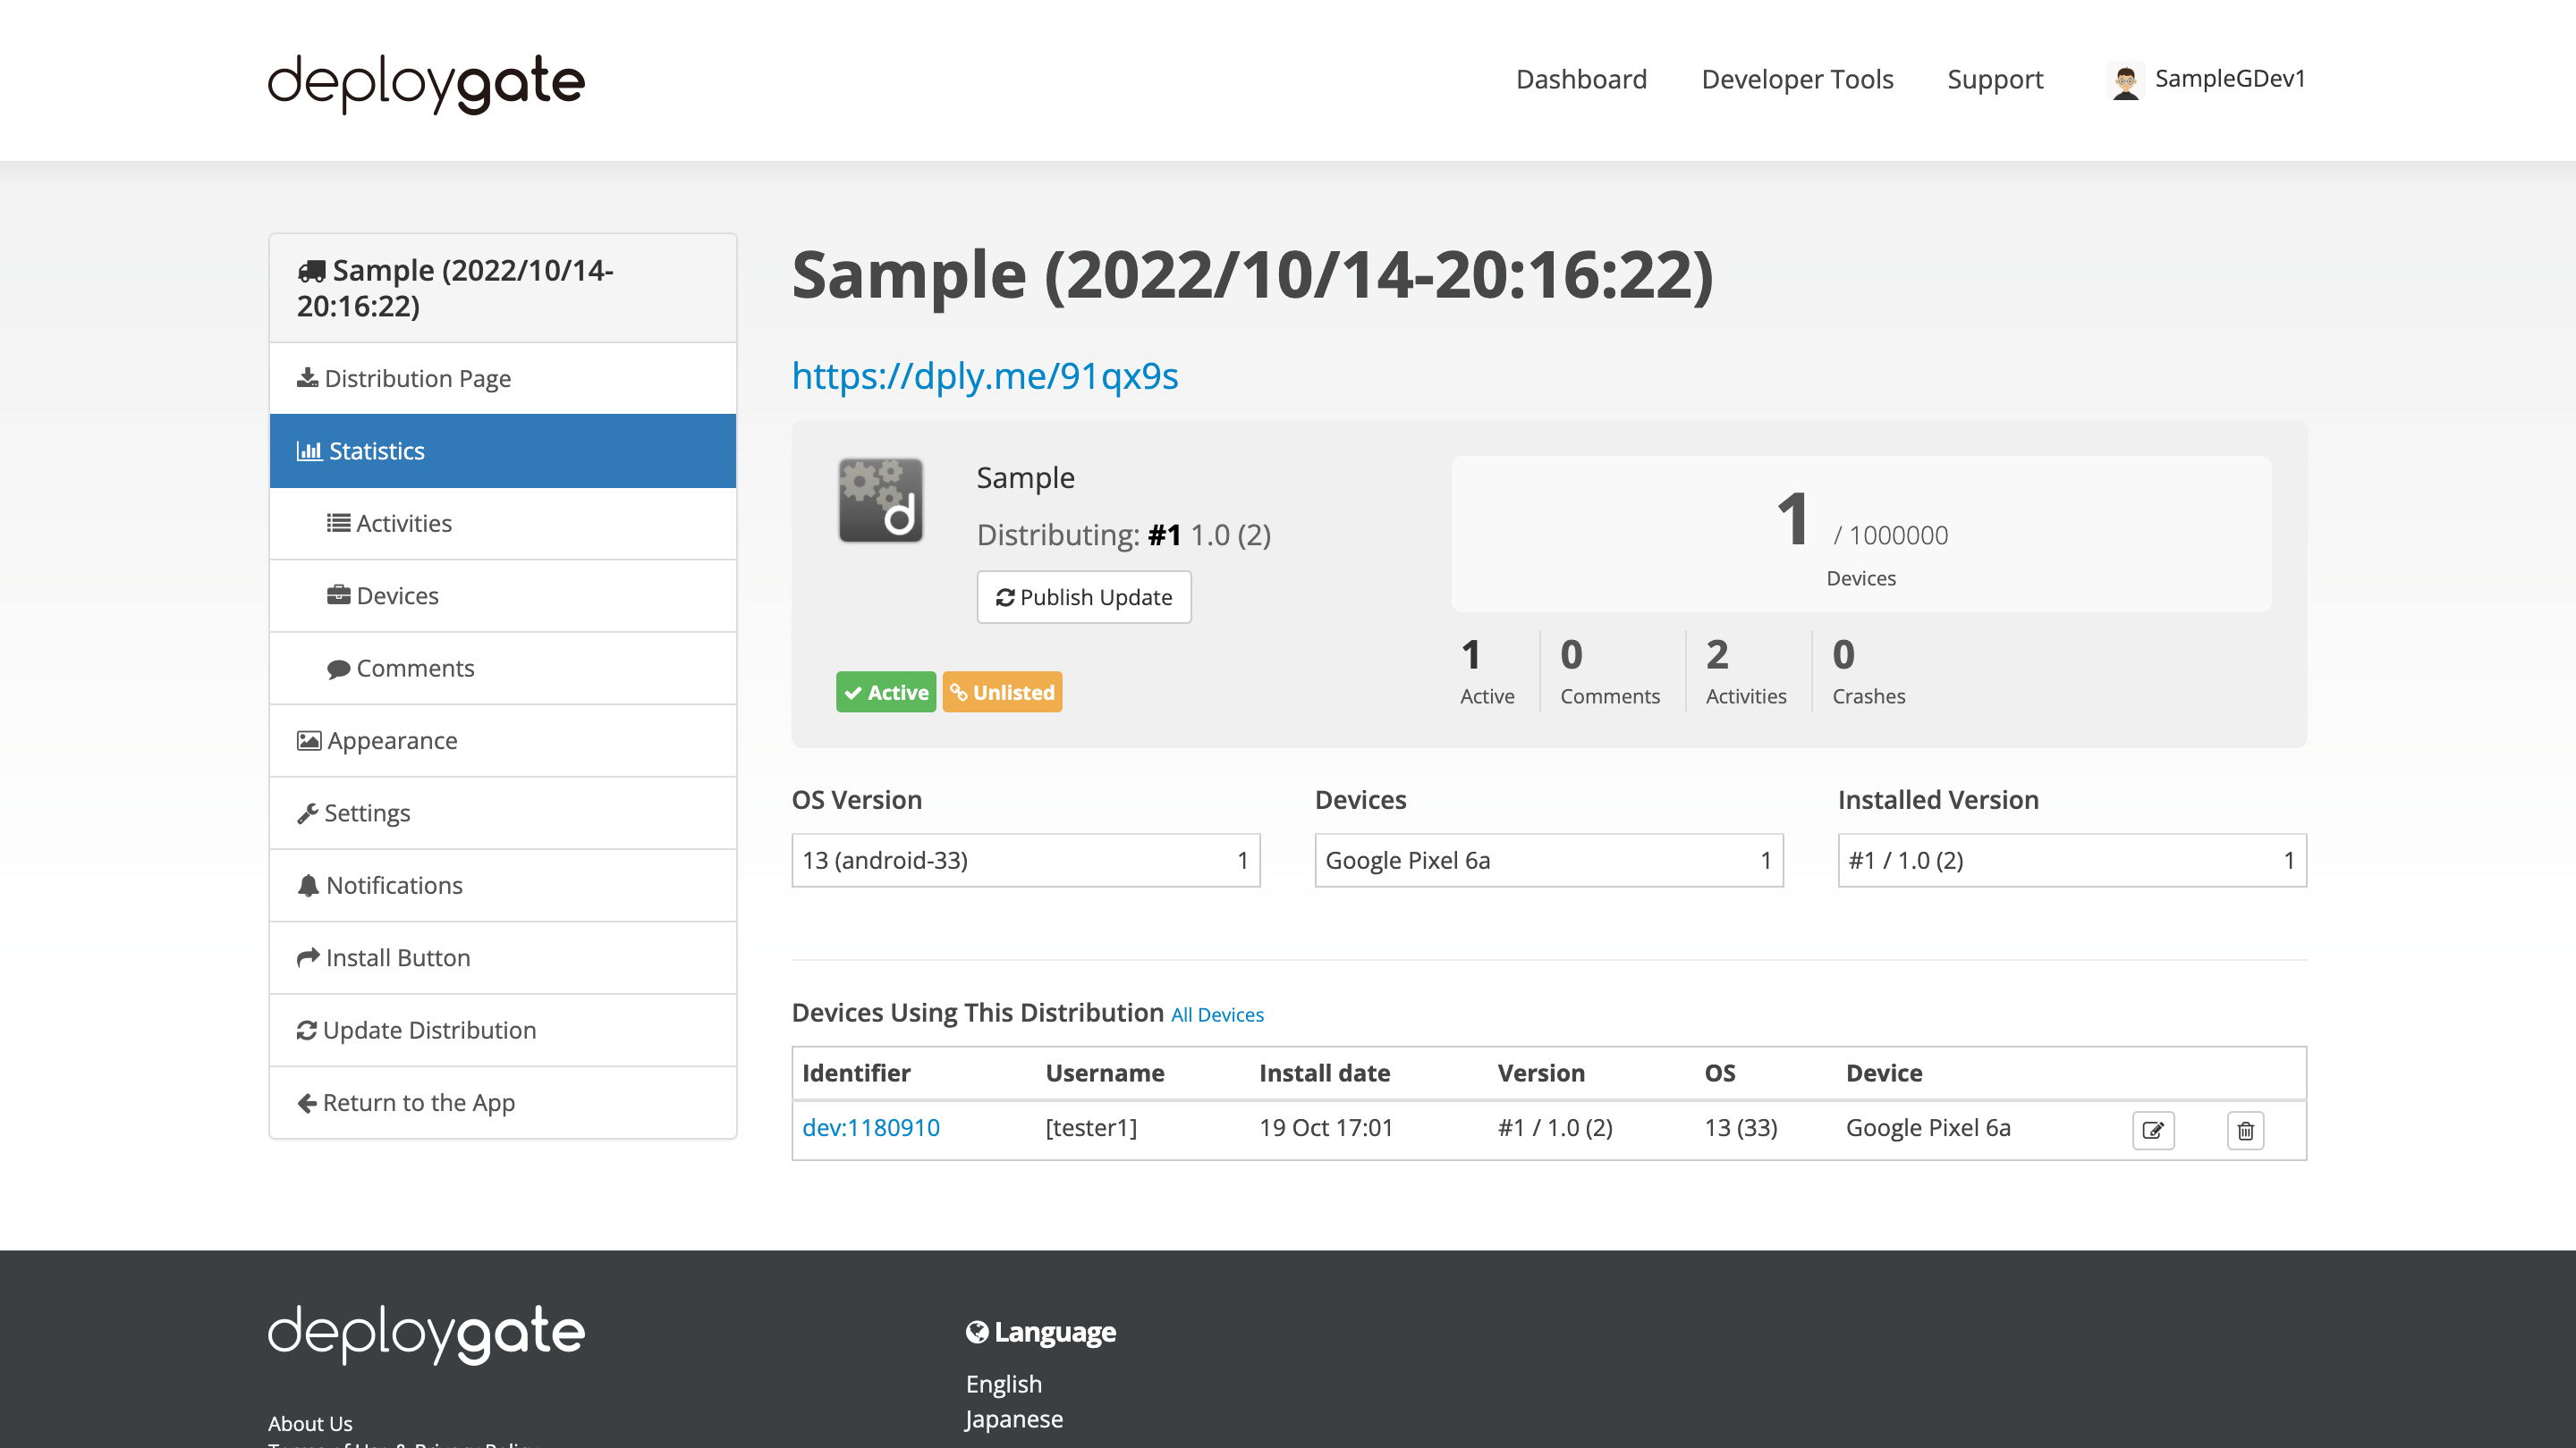The width and height of the screenshot is (2576, 1448).
Task: Open the Devices sidebar item
Action: point(397,595)
